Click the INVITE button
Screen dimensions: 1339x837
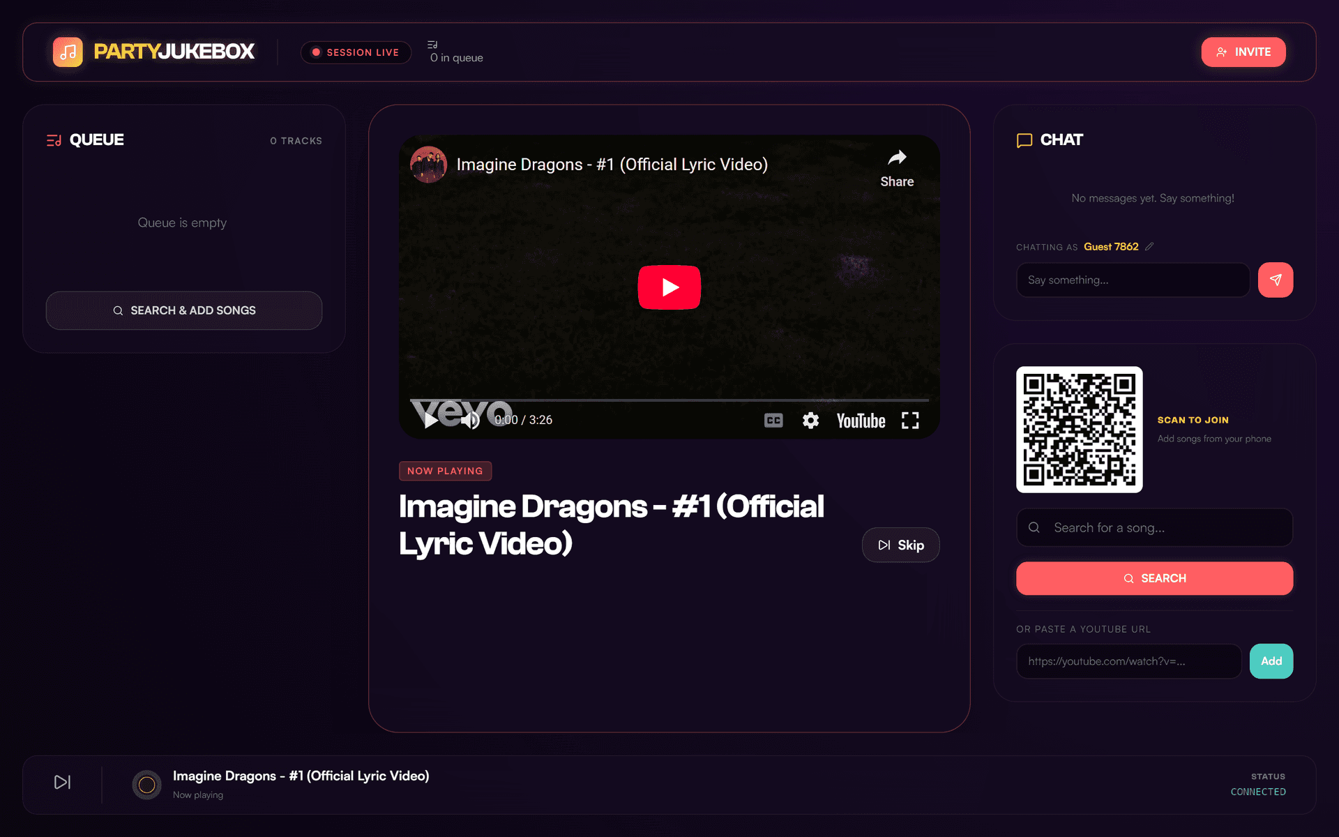[x=1243, y=52]
